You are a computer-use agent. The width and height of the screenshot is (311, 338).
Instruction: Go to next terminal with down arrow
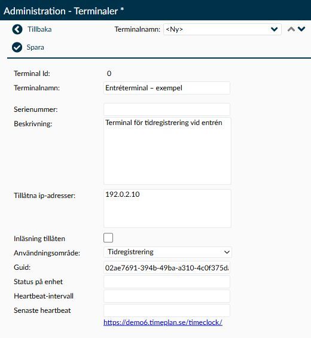pyautogui.click(x=301, y=29)
